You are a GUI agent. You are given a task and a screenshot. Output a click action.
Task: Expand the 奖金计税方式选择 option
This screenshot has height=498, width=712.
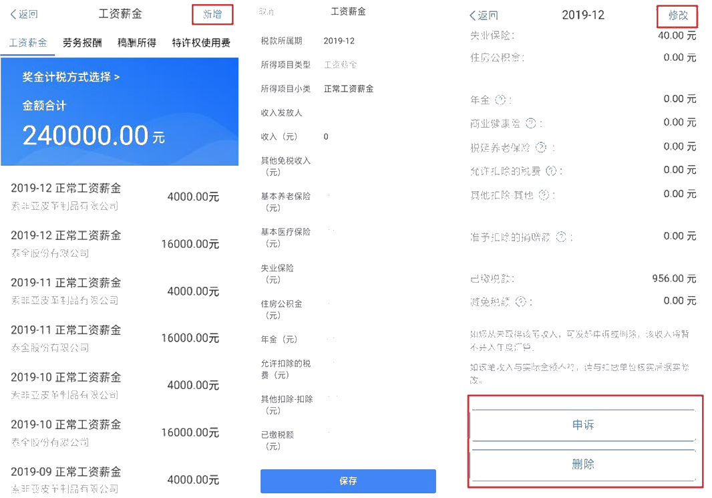coord(71,77)
